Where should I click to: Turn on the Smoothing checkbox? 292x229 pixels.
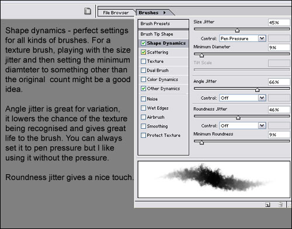[143, 126]
